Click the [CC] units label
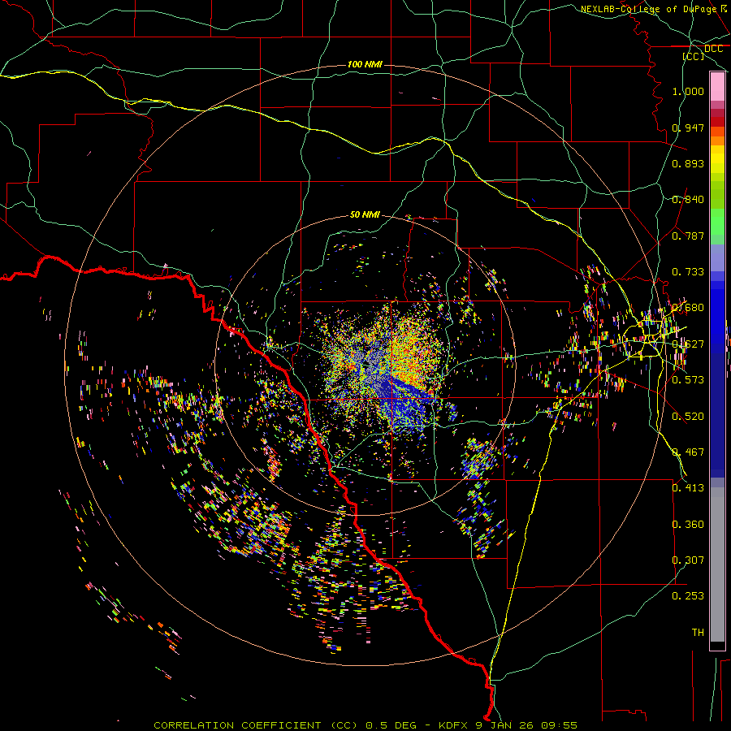The height and width of the screenshot is (731, 731). 694,56
